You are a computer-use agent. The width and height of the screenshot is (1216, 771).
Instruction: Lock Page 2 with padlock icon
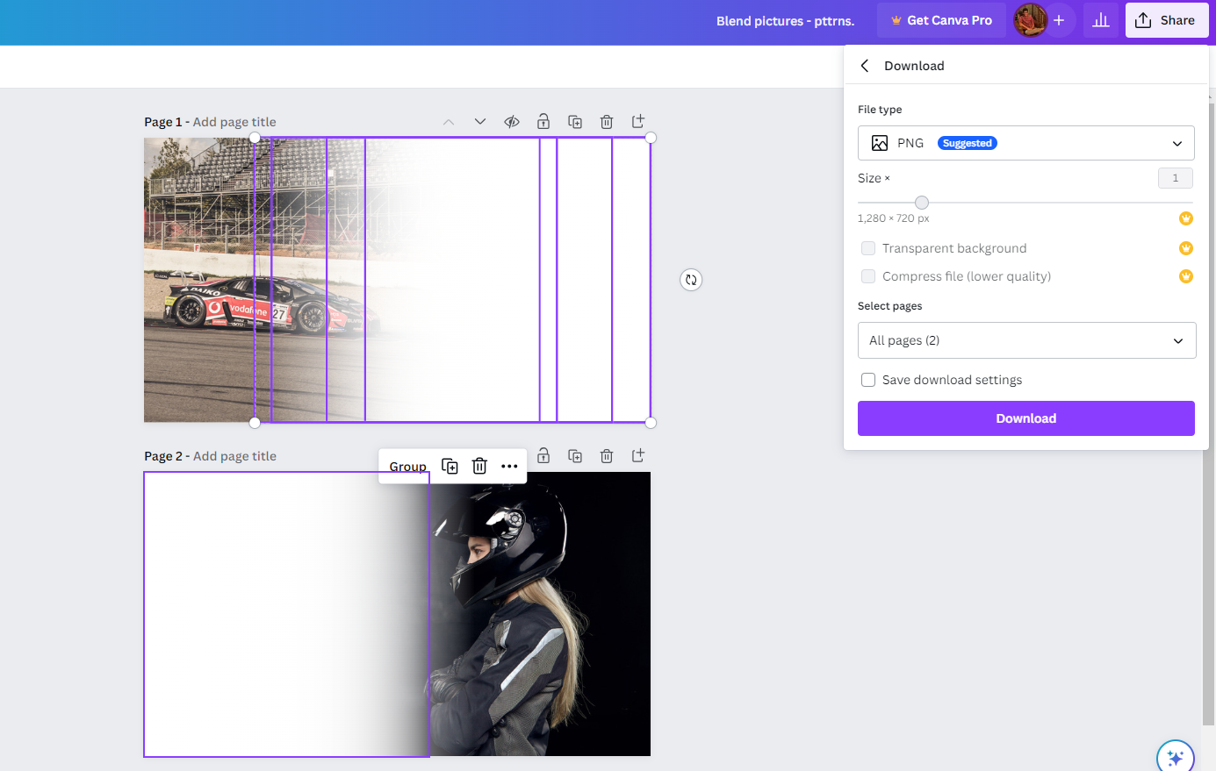pyautogui.click(x=543, y=455)
